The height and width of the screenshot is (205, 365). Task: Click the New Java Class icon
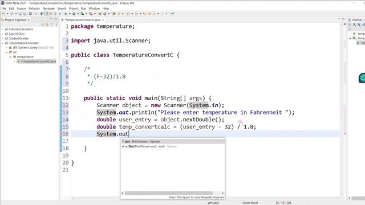pos(105,14)
